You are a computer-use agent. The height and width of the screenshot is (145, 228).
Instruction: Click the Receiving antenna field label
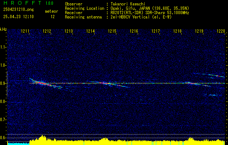pyautogui.click(x=83, y=17)
